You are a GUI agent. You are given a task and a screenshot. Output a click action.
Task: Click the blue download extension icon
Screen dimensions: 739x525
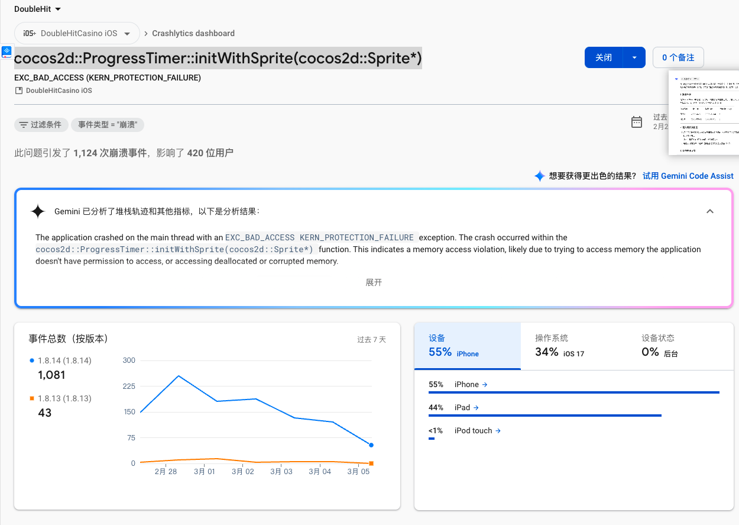[x=7, y=51]
